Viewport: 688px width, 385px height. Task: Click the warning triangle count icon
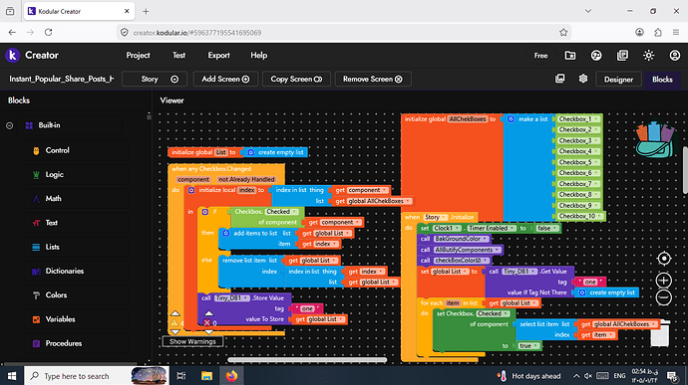[174, 322]
